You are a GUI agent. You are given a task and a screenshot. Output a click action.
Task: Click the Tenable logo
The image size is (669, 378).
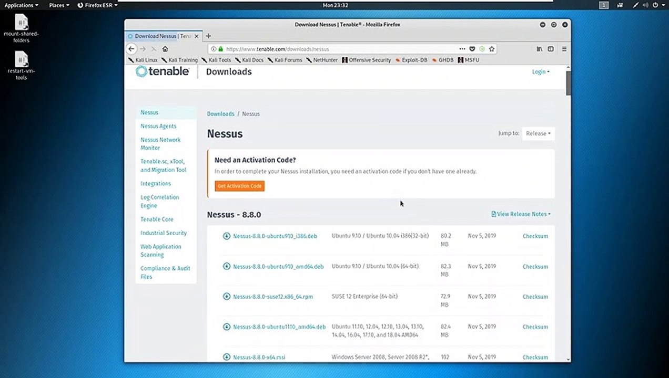click(x=163, y=71)
